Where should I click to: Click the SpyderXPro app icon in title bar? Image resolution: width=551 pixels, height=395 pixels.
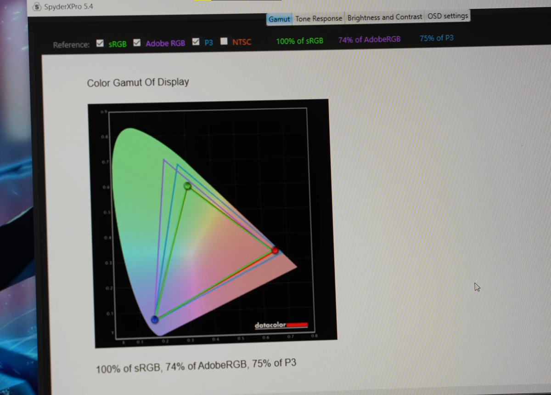click(x=37, y=7)
